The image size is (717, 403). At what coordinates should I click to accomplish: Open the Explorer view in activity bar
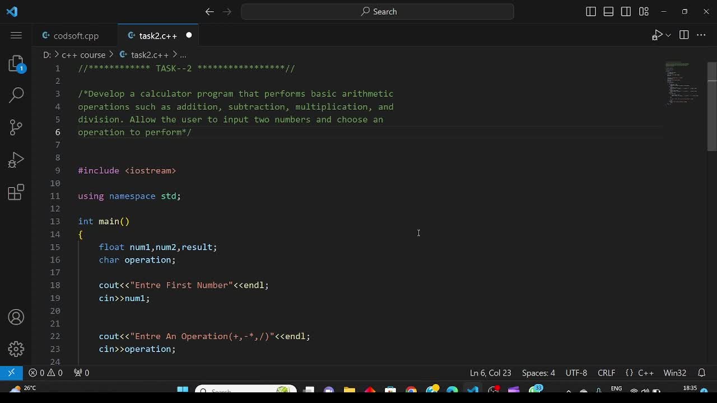point(16,63)
